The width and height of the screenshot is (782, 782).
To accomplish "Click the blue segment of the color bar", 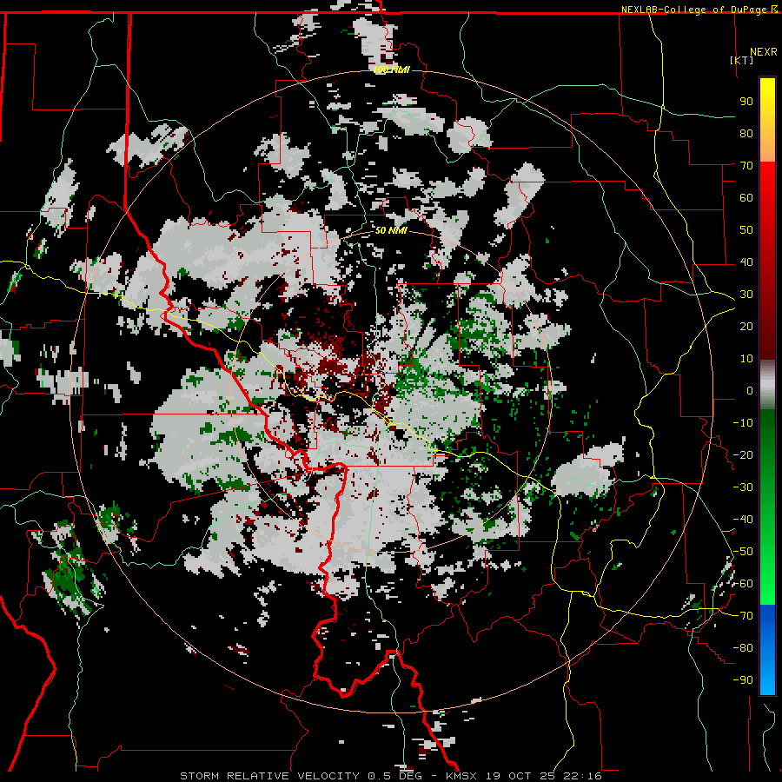I will click(x=767, y=649).
